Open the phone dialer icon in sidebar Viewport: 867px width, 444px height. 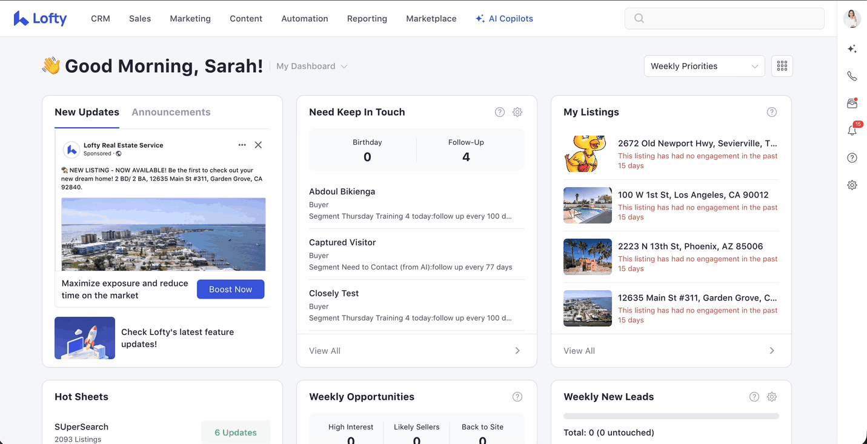click(852, 76)
